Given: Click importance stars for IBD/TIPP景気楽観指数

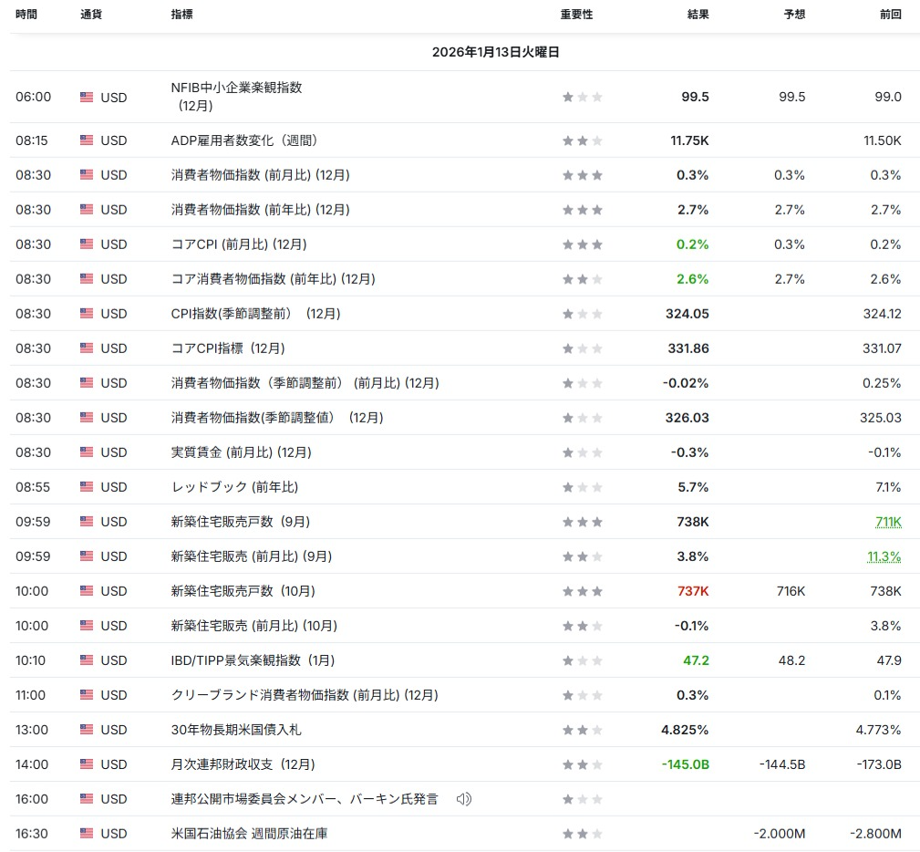Looking at the screenshot, I should pyautogui.click(x=583, y=660).
